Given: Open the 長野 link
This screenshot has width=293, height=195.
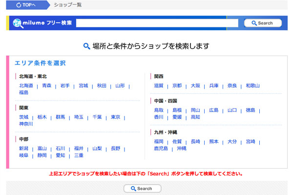Looking at the screenshot, I should [115, 149].
